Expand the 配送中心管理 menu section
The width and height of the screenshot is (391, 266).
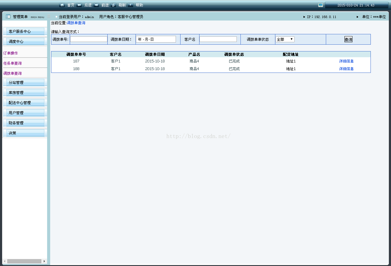[25, 103]
